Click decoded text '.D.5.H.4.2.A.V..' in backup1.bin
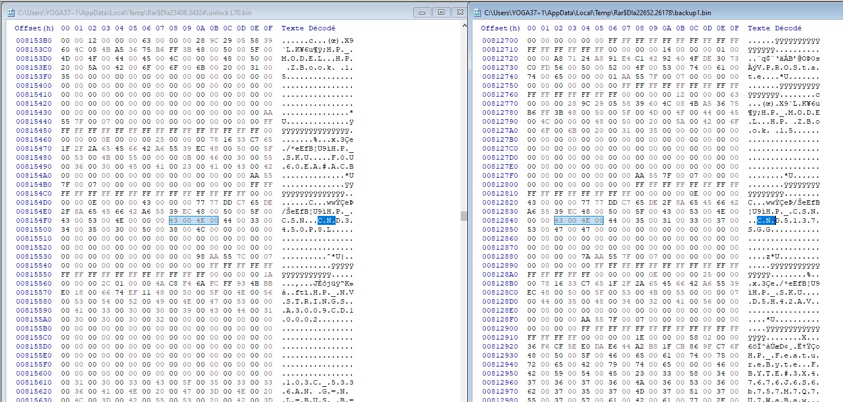The height and width of the screenshot is (402, 843). (784, 301)
